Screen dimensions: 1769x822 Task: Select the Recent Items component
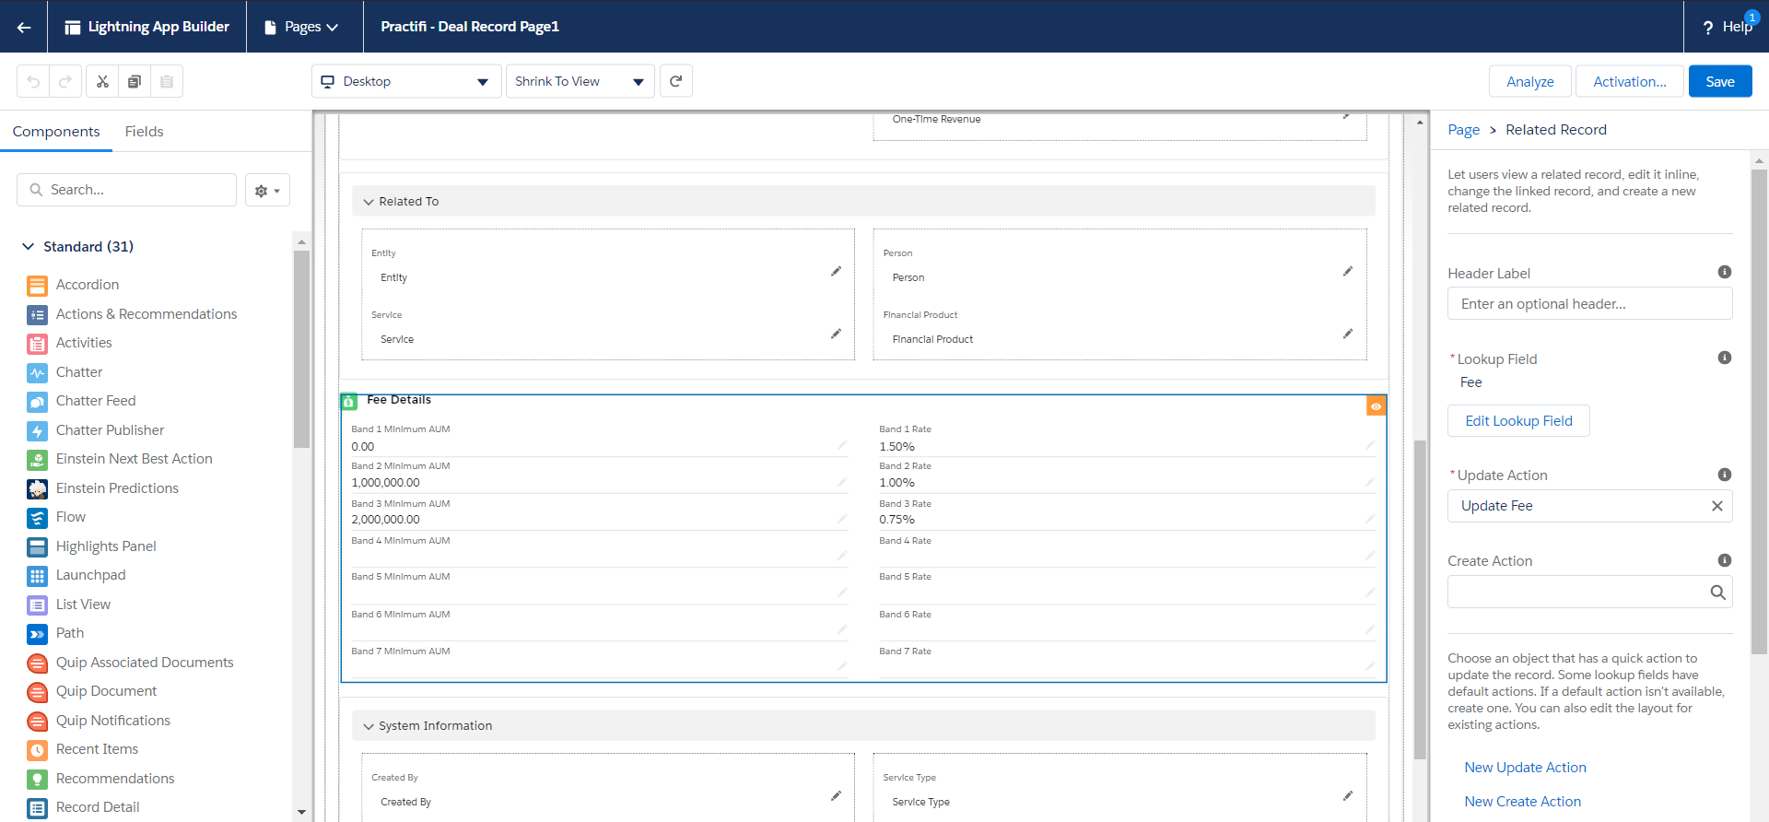(97, 749)
